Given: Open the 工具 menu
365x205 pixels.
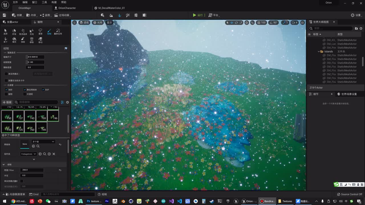Looking at the screenshot, I should click(x=44, y=2).
